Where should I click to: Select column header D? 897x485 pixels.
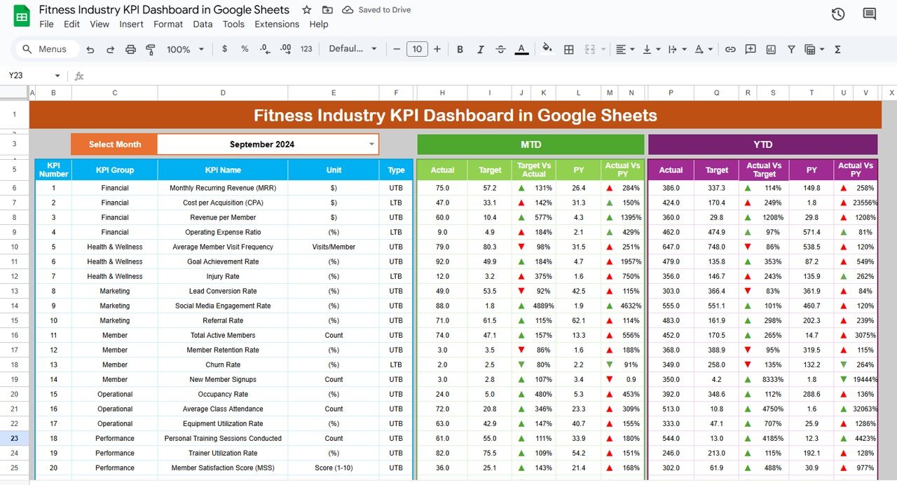223,93
